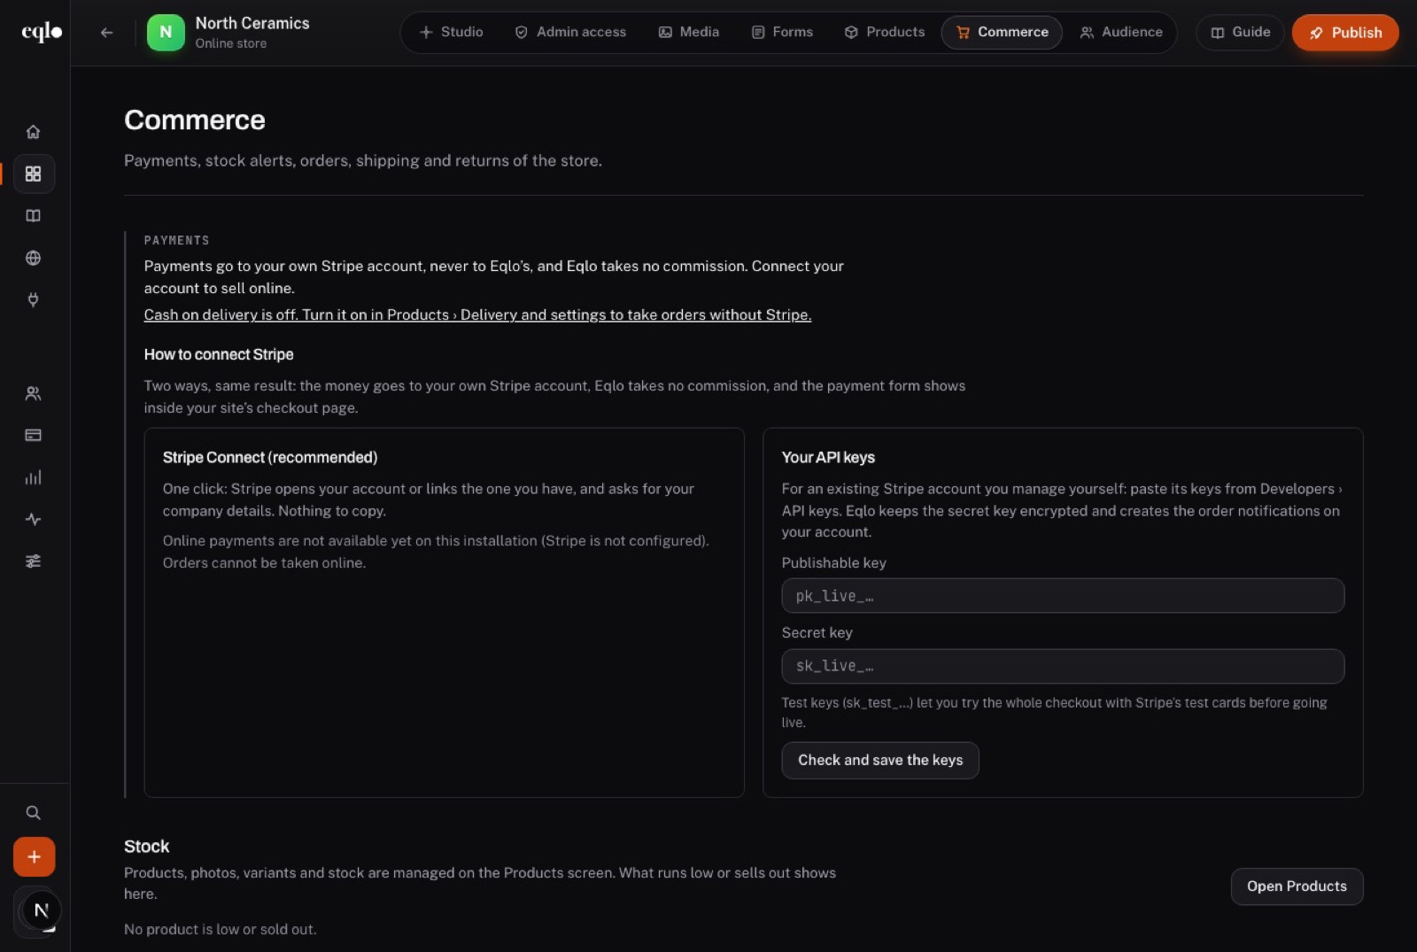Click the Stock section heading
1417x952 pixels.
coord(146,846)
